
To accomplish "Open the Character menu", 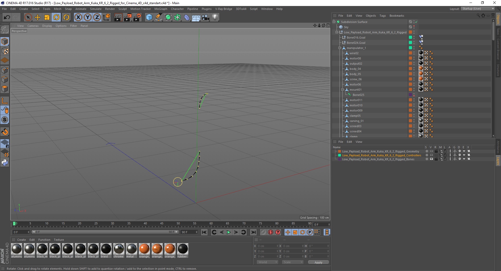I will pos(177,9).
